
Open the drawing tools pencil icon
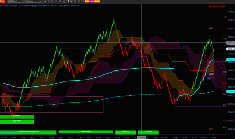49,1
